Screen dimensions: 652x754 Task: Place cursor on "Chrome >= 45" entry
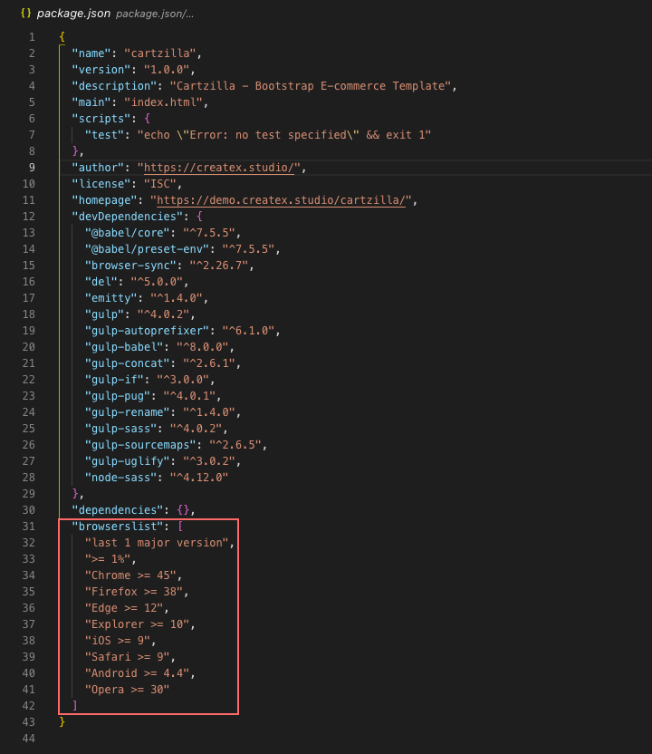click(x=133, y=575)
